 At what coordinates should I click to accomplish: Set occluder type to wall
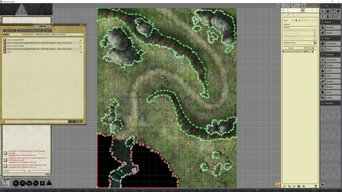tap(293, 20)
